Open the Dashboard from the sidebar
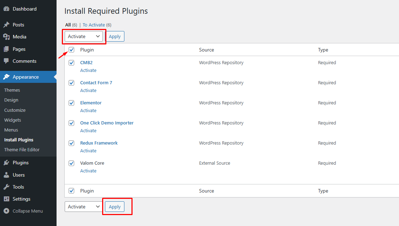 [x=7, y=8]
